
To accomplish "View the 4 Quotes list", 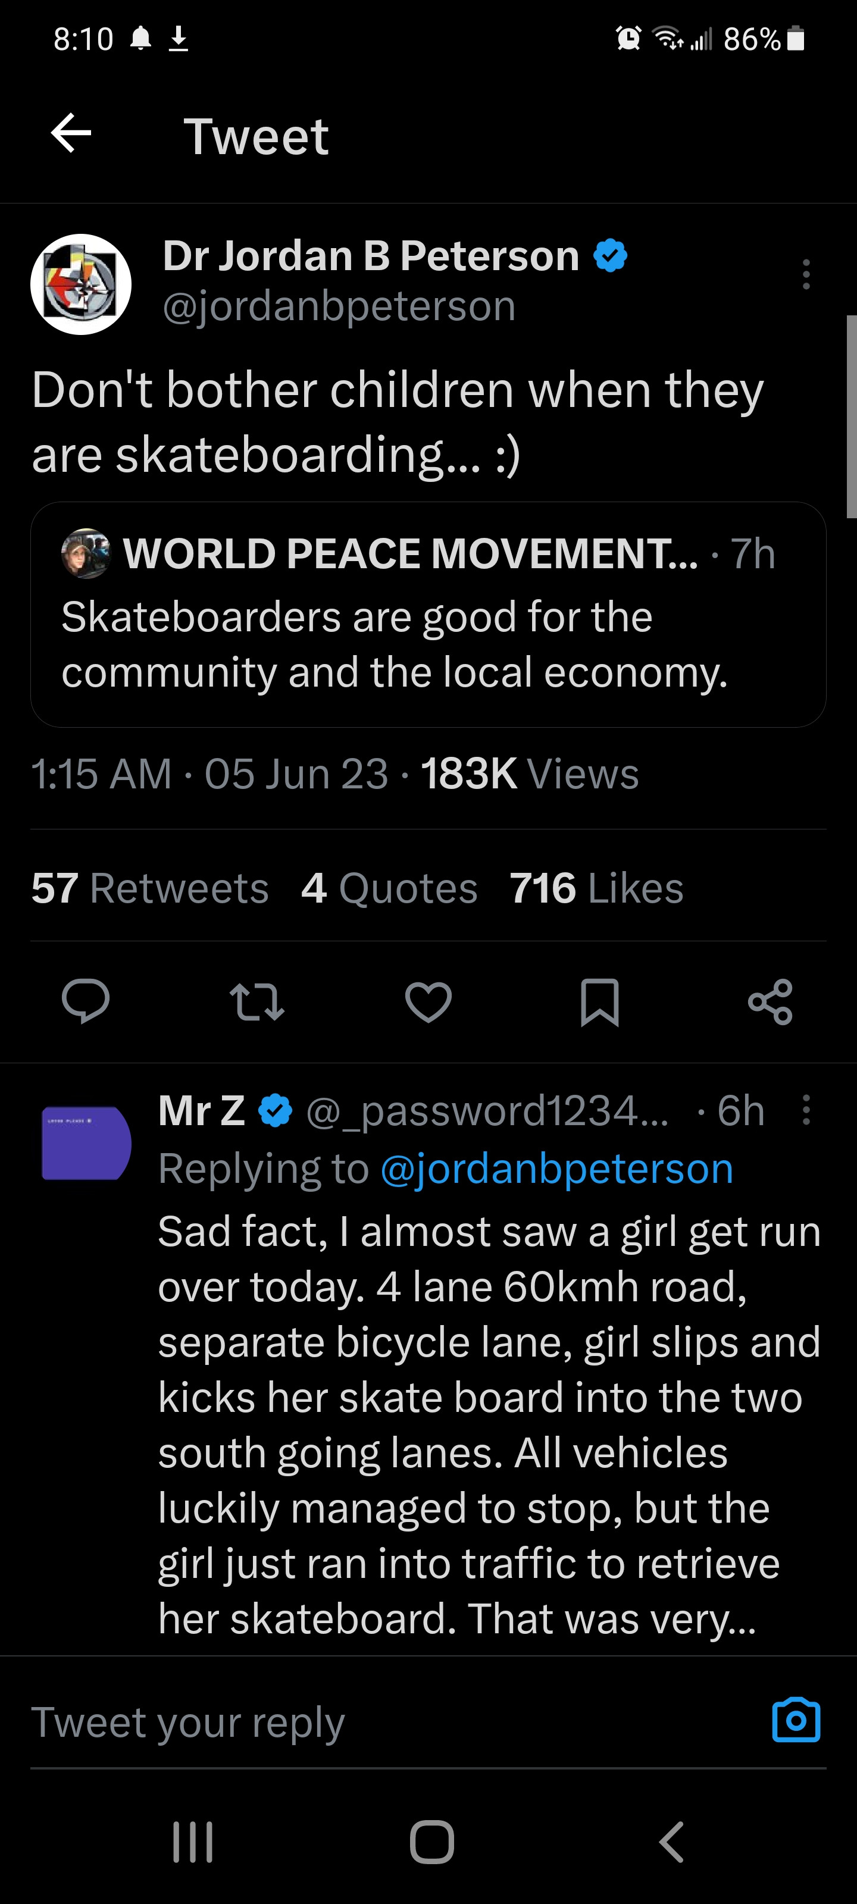I will (389, 888).
